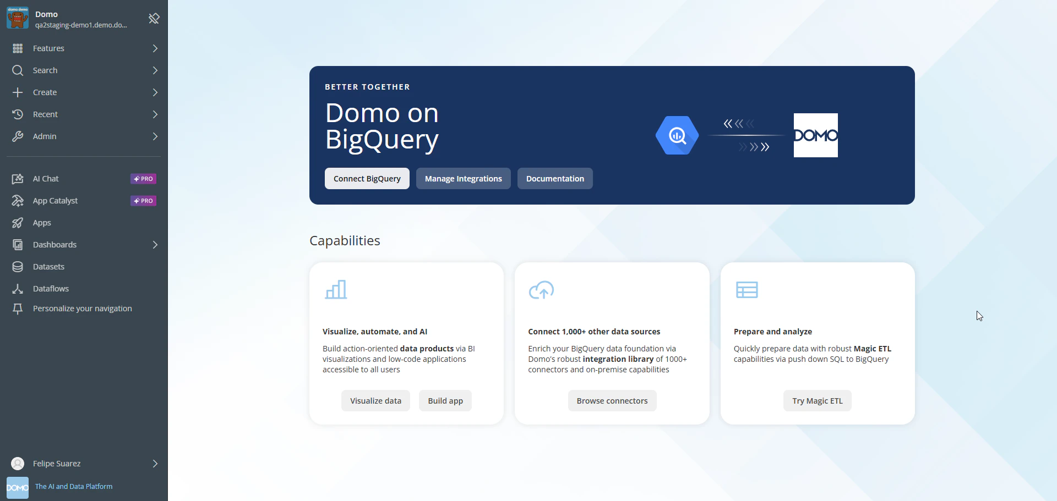Toggle the pin navigation icon
This screenshot has height=501, width=1057.
(x=154, y=19)
